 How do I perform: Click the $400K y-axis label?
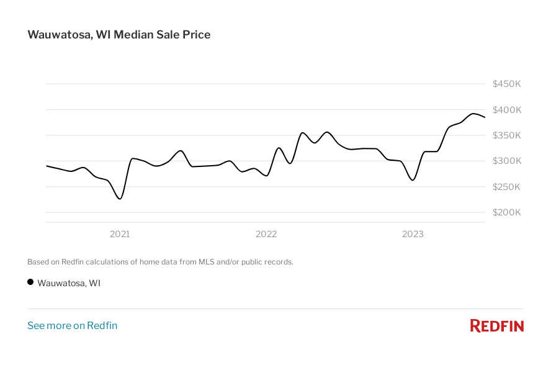(506, 110)
